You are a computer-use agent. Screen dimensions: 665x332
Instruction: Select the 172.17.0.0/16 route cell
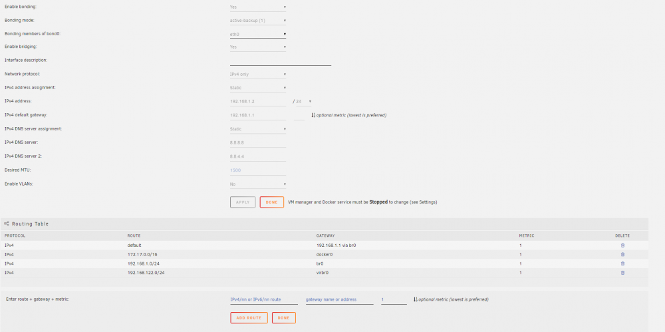tap(142, 254)
